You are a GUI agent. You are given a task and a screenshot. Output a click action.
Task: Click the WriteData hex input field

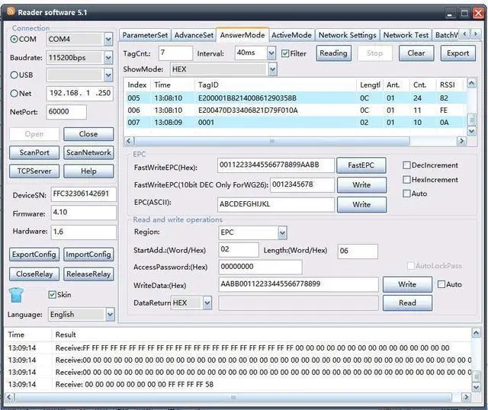297,284
